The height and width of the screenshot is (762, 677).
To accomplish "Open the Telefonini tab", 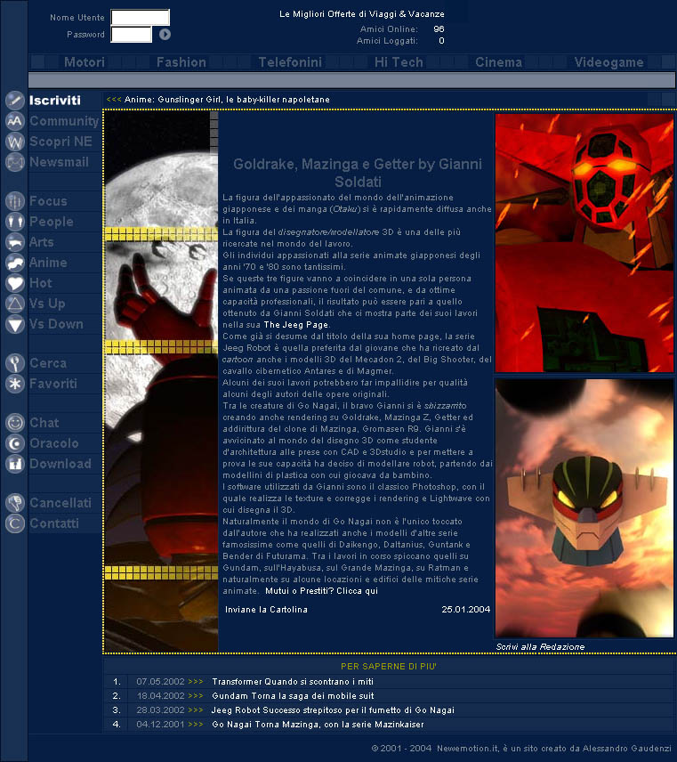I will (x=290, y=62).
